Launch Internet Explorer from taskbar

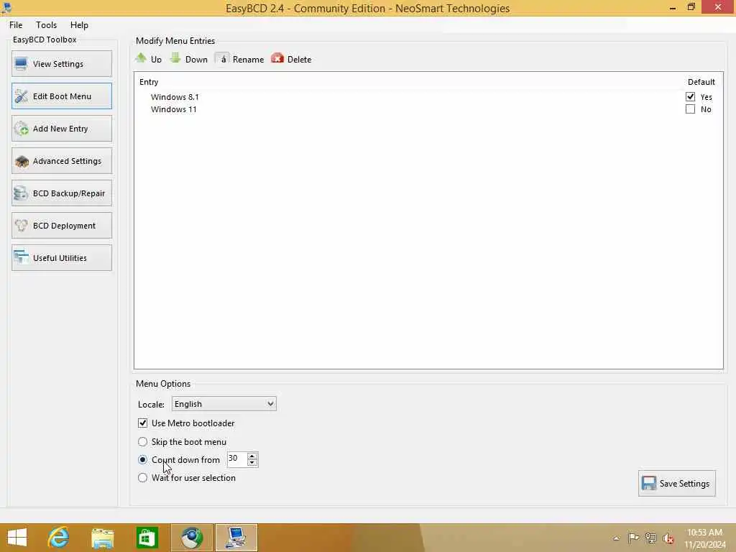(x=59, y=538)
